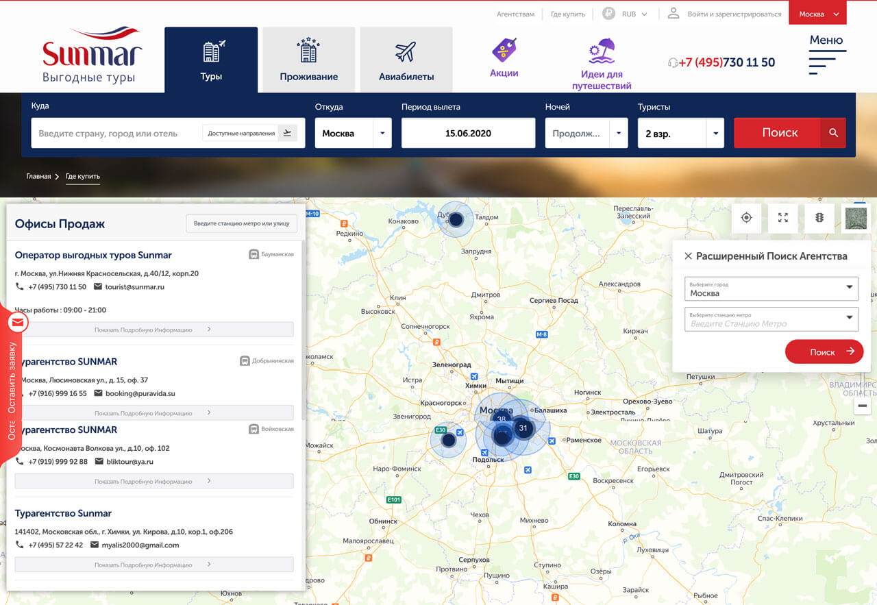
Task: Switch to satellite map thumbnail
Action: coord(856,218)
